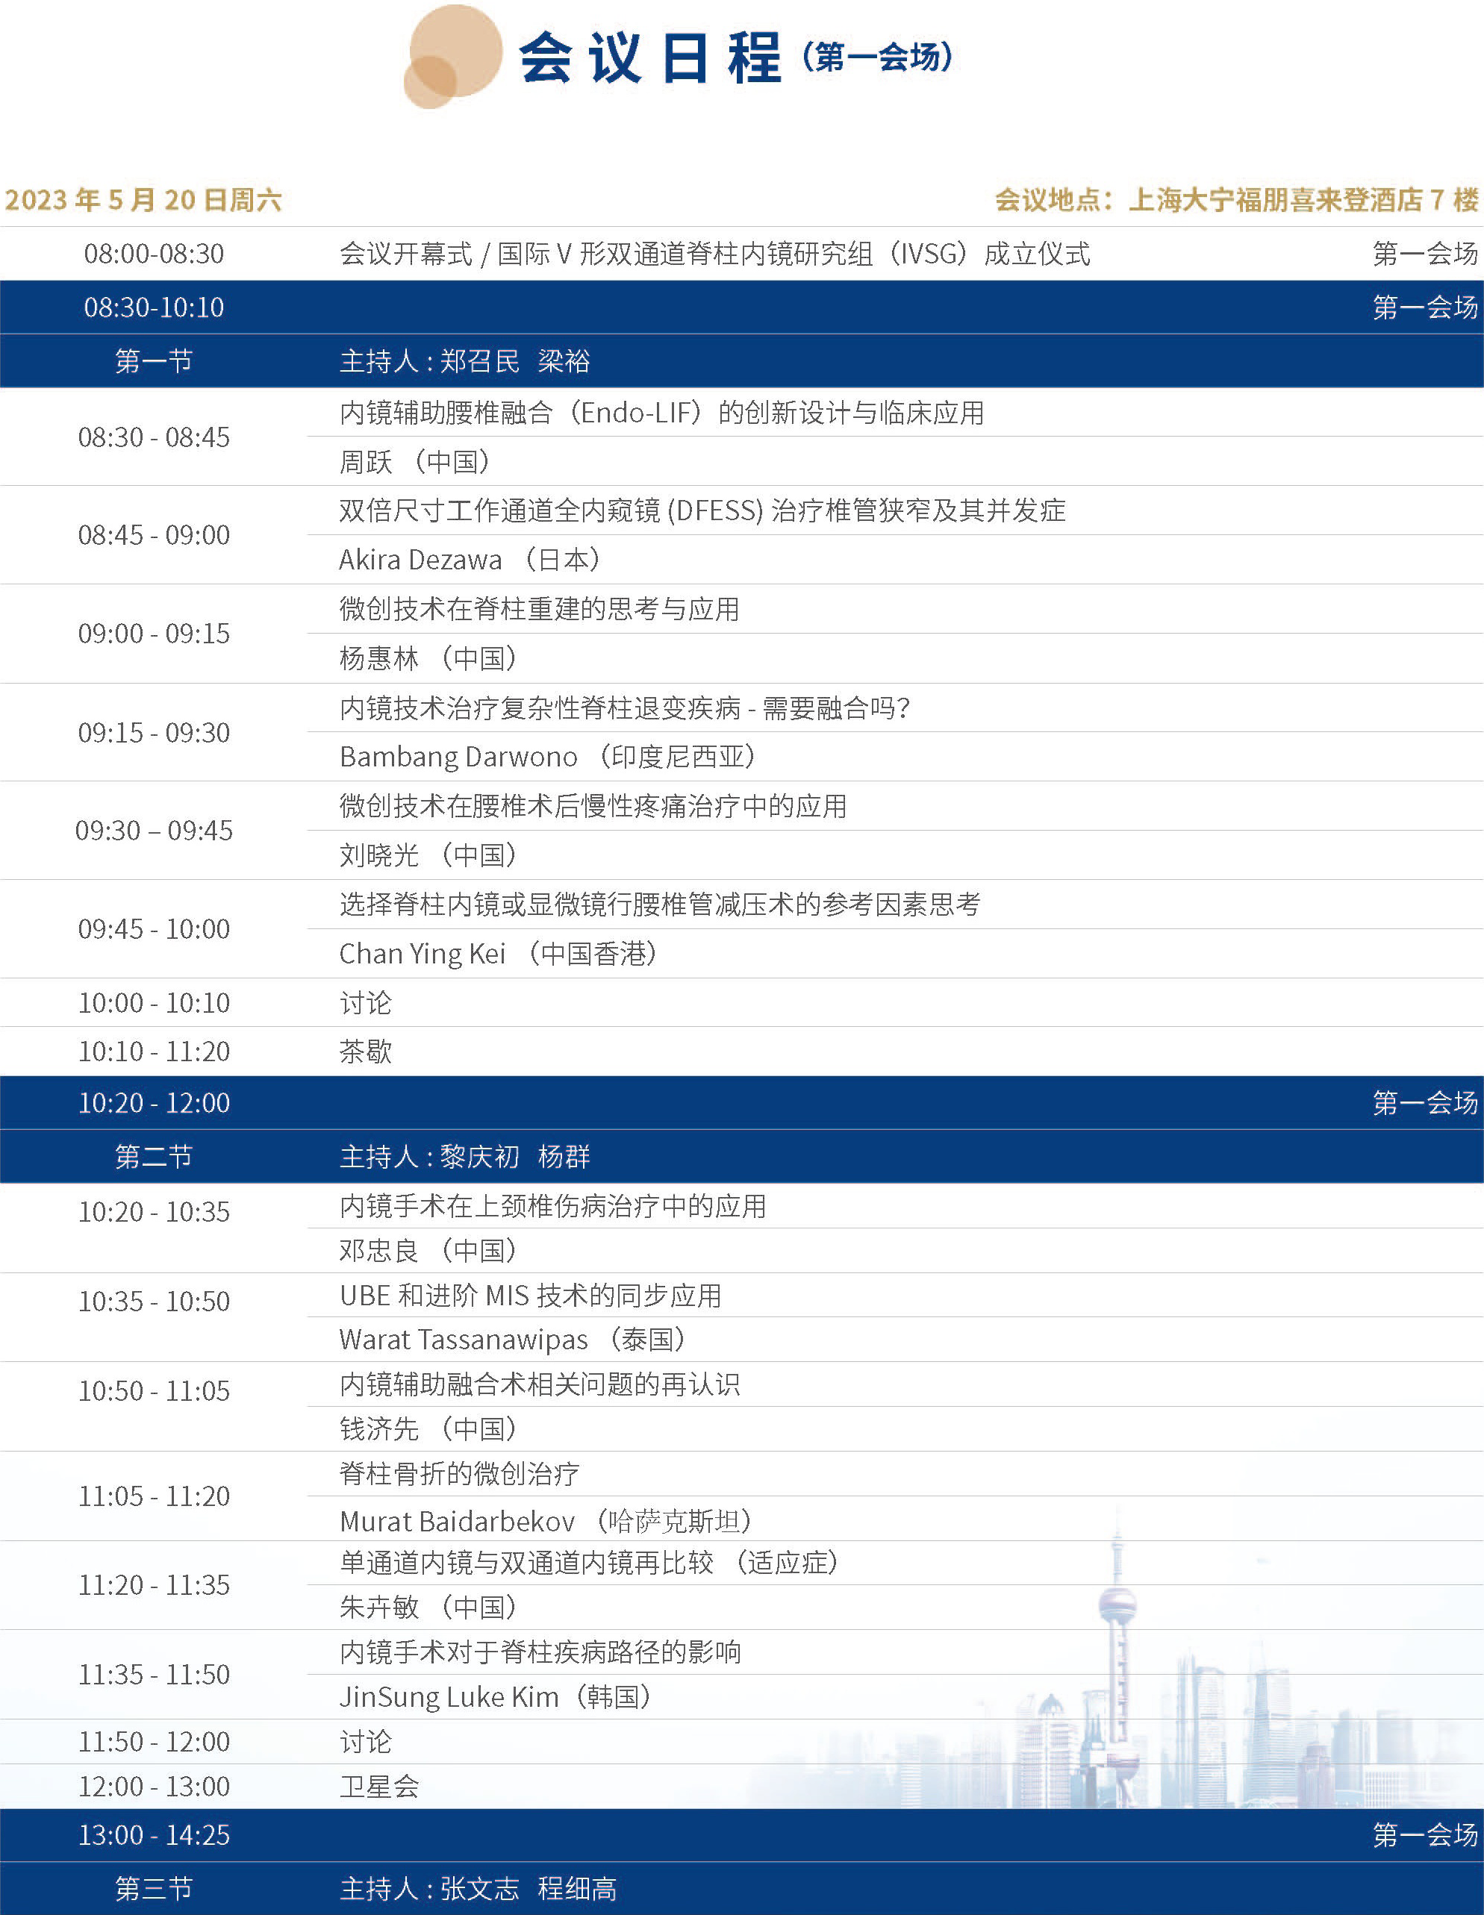
Task: Click 第一会场 in the 13:00 - 14:25 header
Action: [x=1426, y=1834]
